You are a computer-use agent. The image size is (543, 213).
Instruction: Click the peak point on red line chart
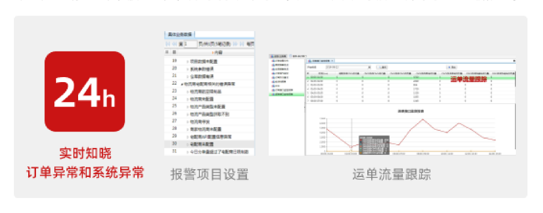(x=422, y=119)
